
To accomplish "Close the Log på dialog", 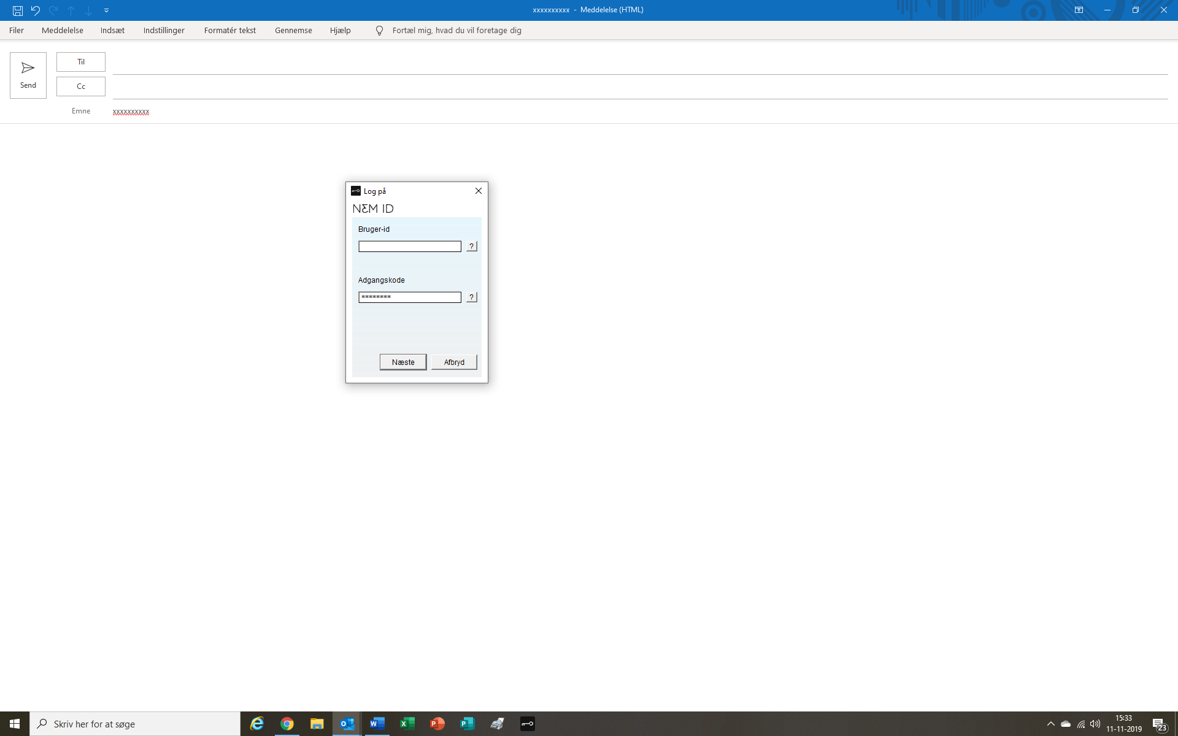I will tap(479, 191).
